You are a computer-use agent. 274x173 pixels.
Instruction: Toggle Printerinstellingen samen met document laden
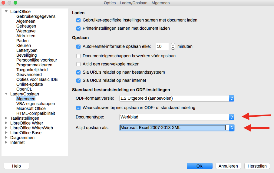click(x=78, y=28)
